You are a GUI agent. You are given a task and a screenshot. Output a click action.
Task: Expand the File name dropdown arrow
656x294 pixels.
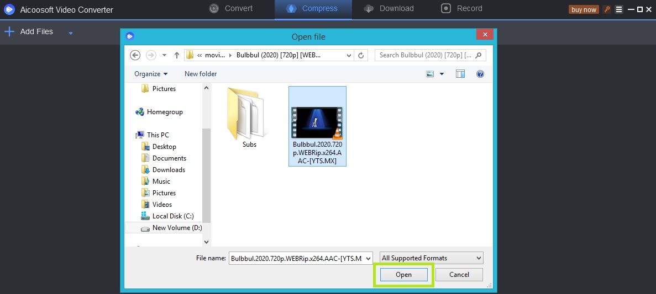369,259
